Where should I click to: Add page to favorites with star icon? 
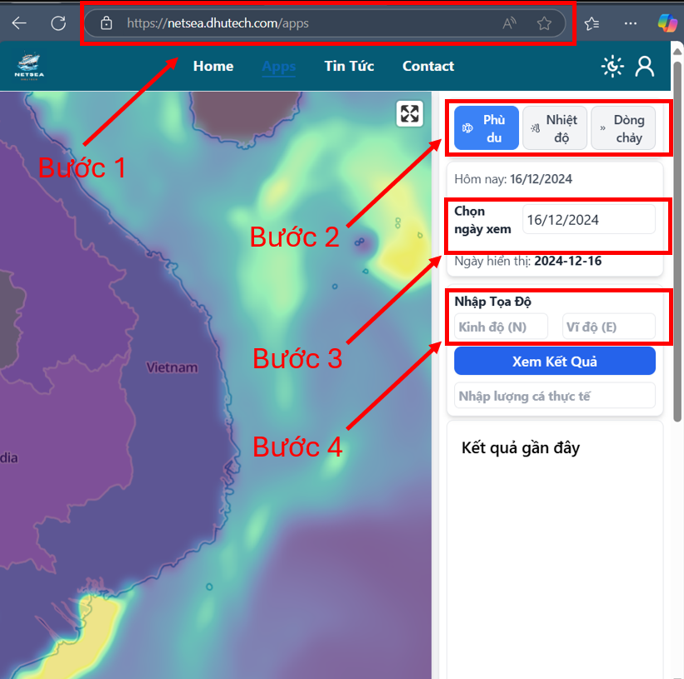[544, 22]
